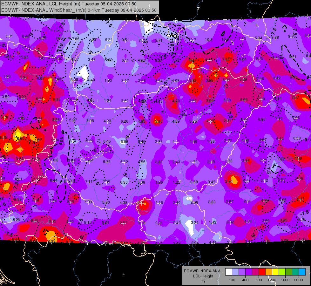This screenshot has height=286, width=311.
Task: Click the grid value '4.16'
Action: pyautogui.click(x=159, y=203)
